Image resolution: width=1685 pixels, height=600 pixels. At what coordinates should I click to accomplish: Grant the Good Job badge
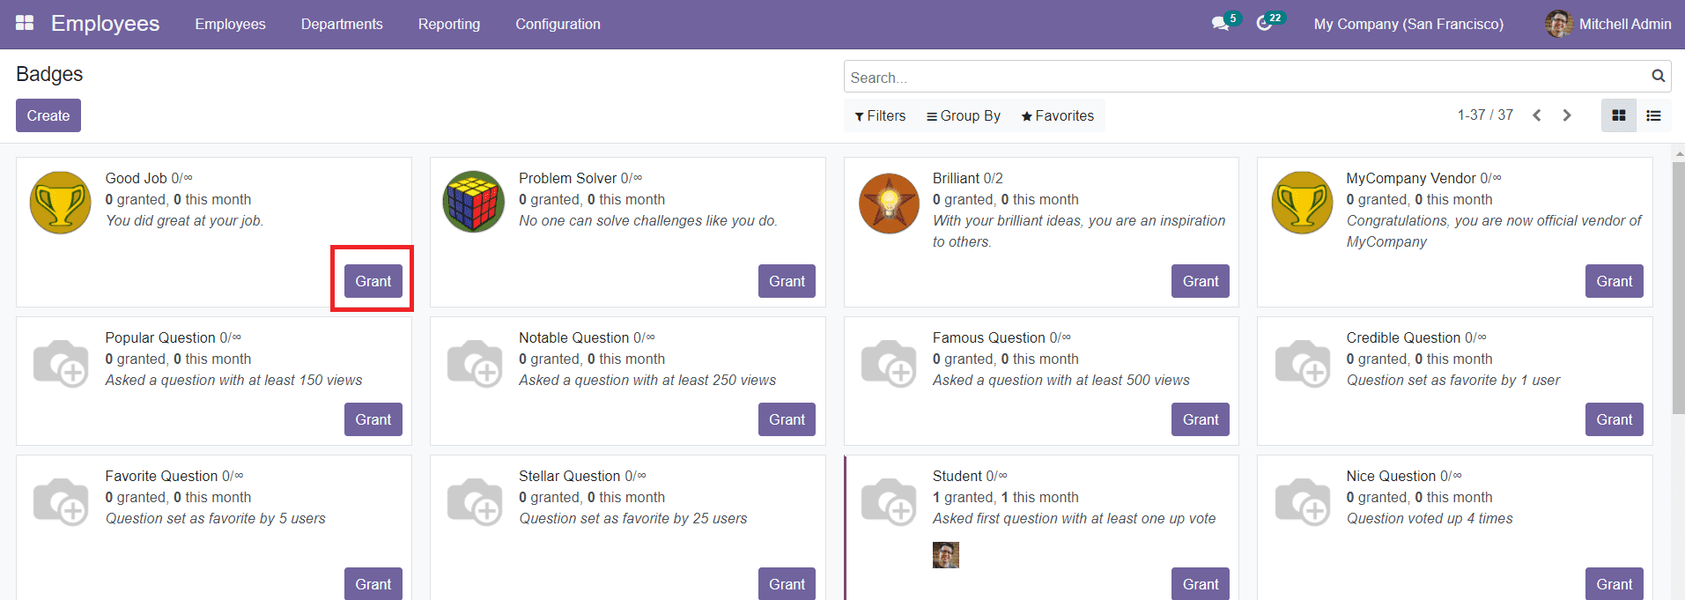click(373, 280)
